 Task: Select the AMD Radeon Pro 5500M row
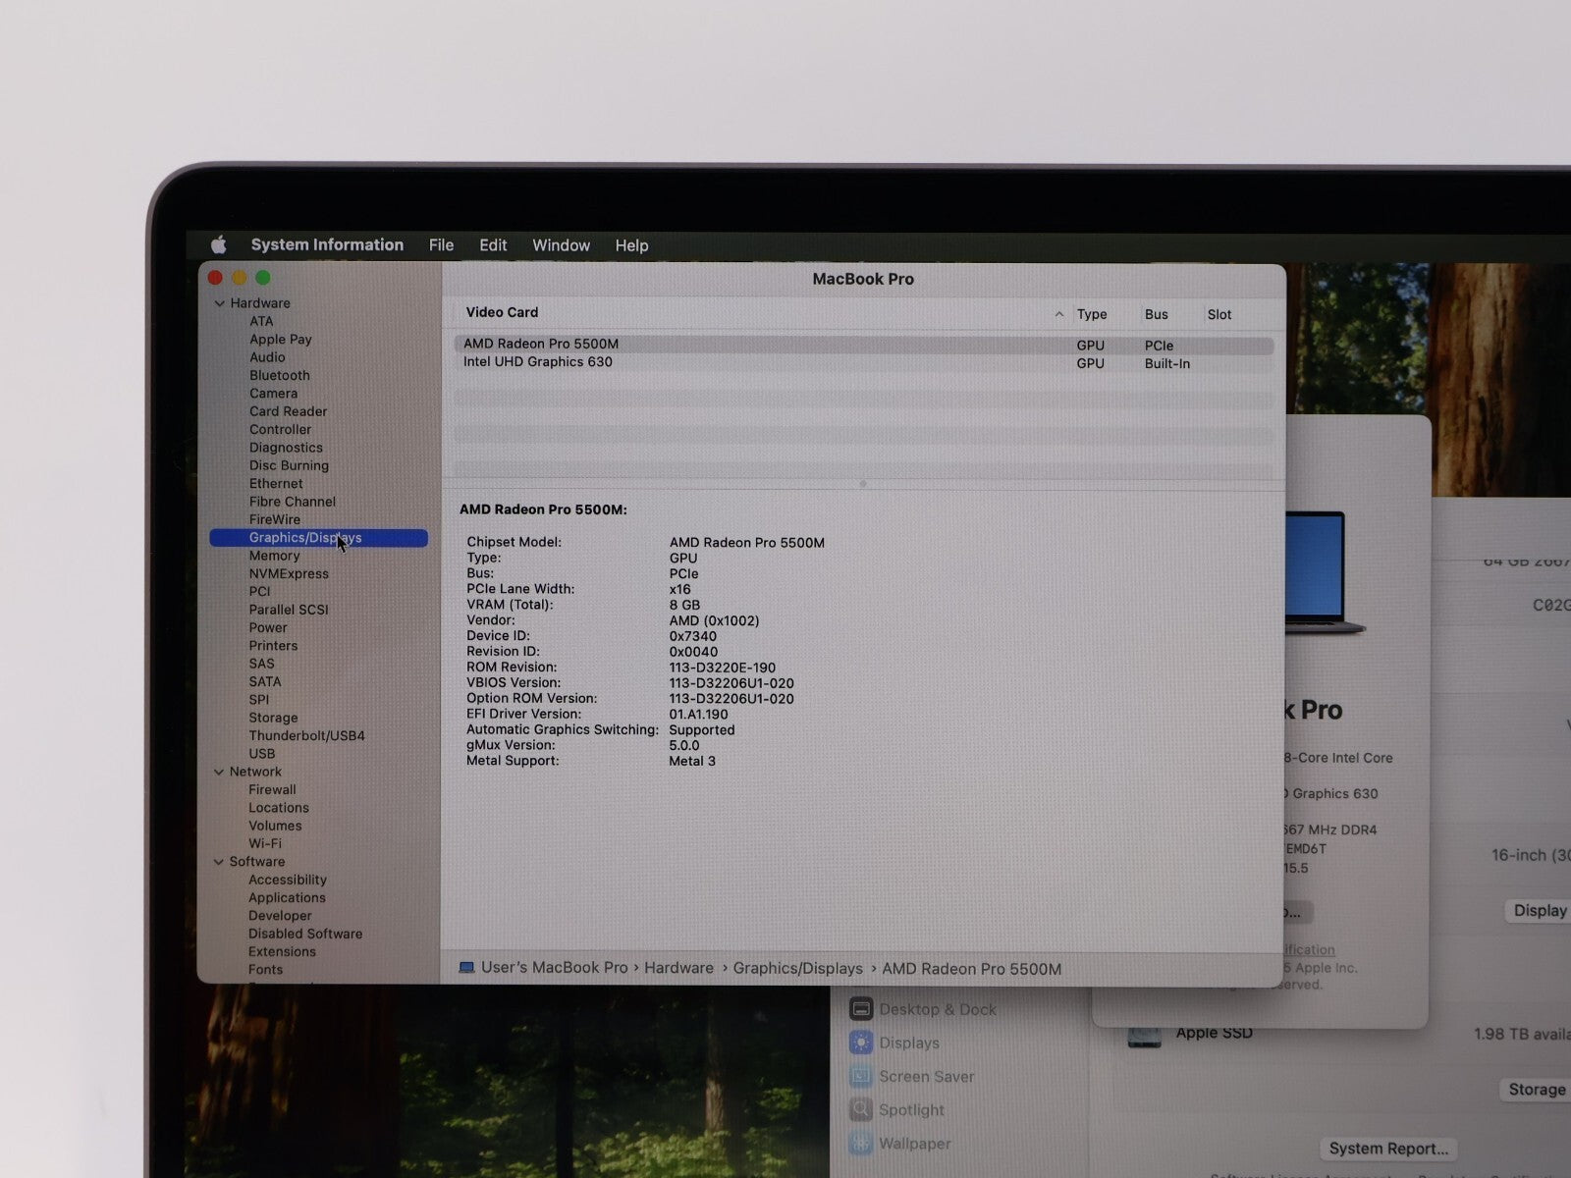pyautogui.click(x=863, y=345)
